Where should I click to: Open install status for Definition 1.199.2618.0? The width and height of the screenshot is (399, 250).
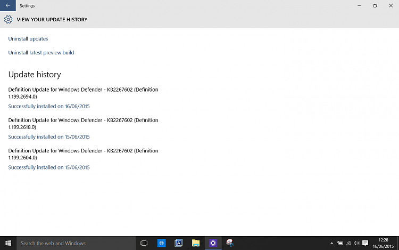(49, 137)
